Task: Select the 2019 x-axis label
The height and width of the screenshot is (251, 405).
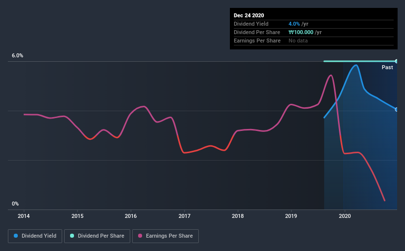Action: pos(291,216)
